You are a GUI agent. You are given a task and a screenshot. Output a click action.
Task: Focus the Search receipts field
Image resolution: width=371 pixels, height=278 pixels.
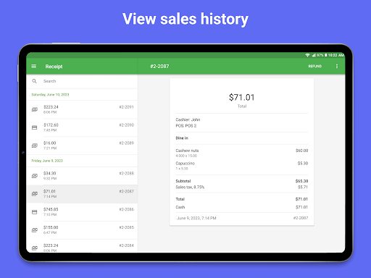(x=82, y=81)
